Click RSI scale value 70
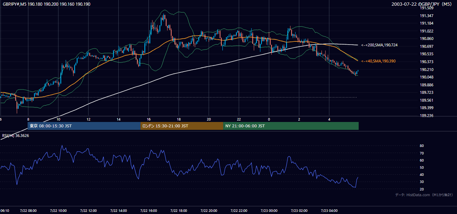 pyautogui.click(x=422, y=153)
